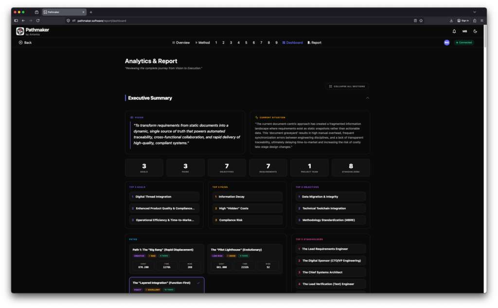Screen dimensions: 498x308
Task: Select stakeholder The Chief Systems Architect
Action: click(331, 272)
